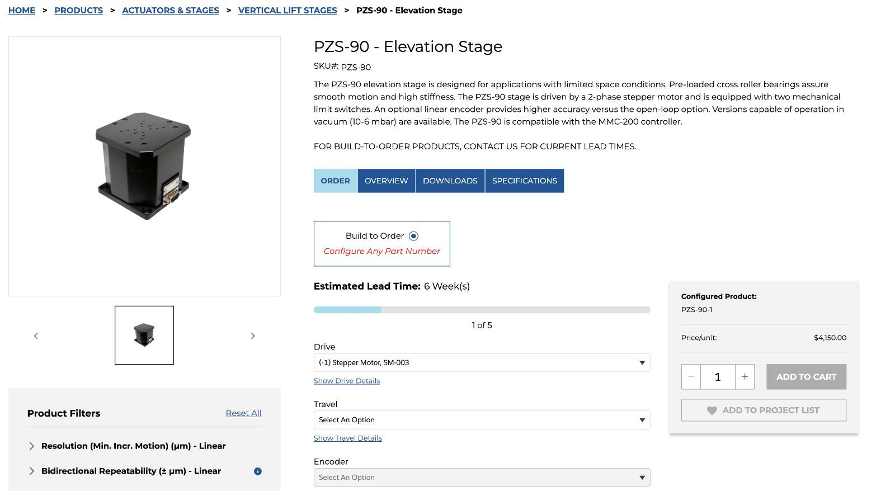The image size is (895, 491).
Task: Switch to the Specifications tab
Action: [525, 181]
